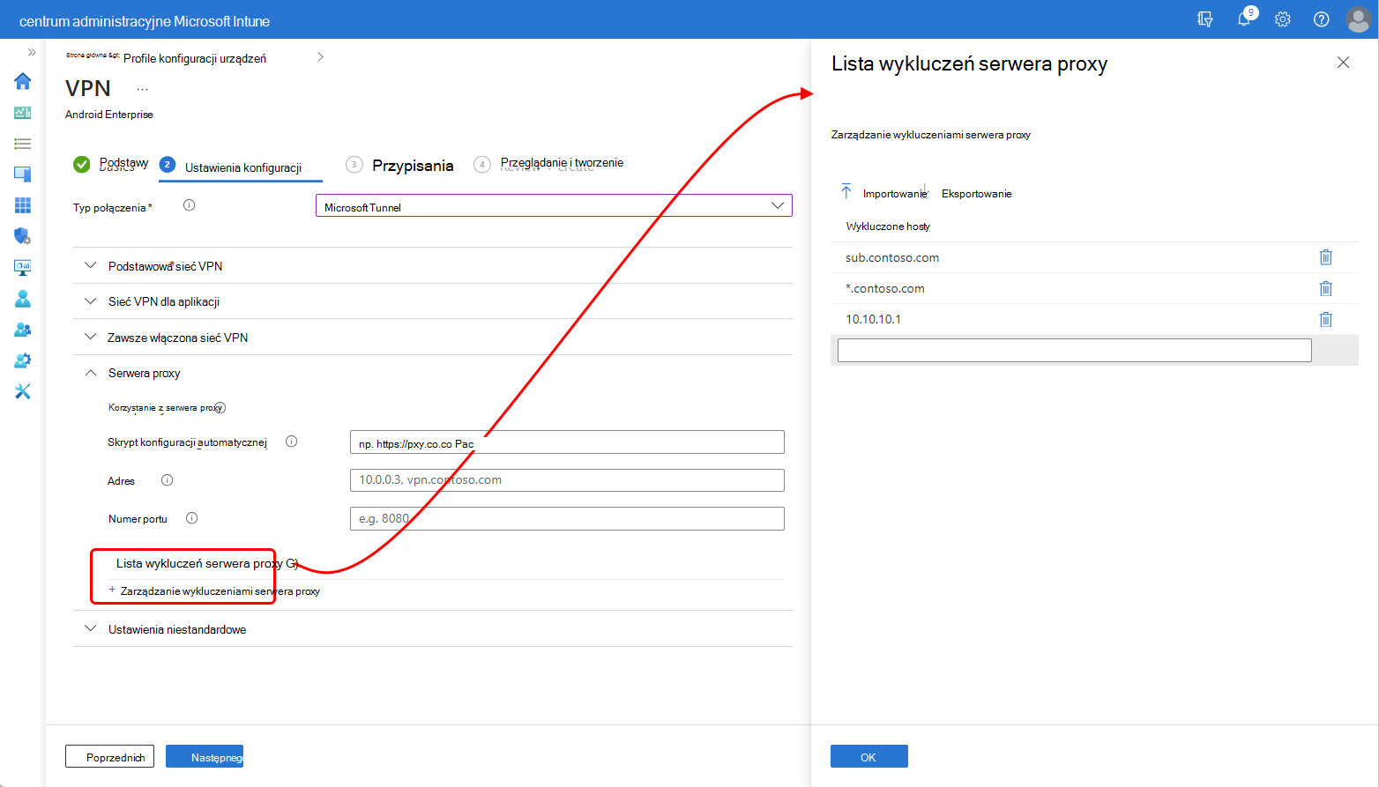
Task: Click the Importowanie upload arrow icon
Action: coord(846,191)
